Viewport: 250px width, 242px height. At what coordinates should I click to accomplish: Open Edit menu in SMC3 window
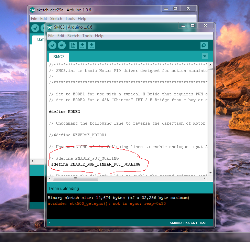[x=61, y=36]
